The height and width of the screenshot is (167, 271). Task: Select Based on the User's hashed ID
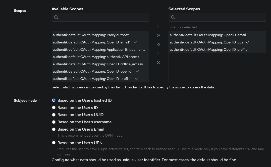pyautogui.click(x=54, y=100)
